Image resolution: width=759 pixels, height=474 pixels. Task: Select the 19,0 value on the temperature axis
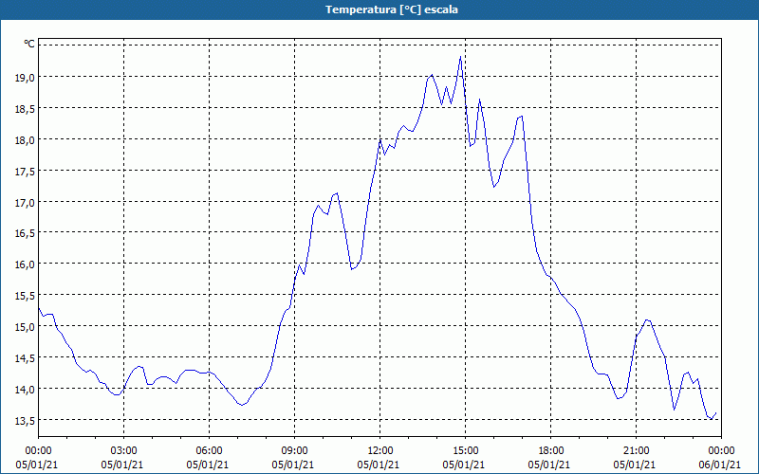tap(25, 77)
